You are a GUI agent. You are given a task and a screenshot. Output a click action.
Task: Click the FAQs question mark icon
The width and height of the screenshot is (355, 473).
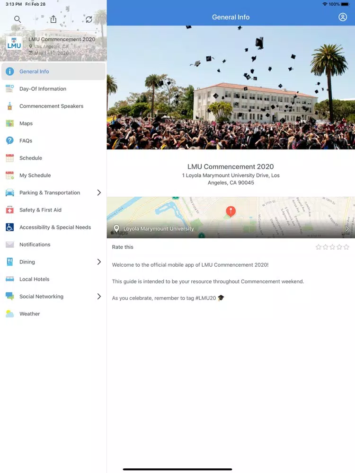coord(9,140)
